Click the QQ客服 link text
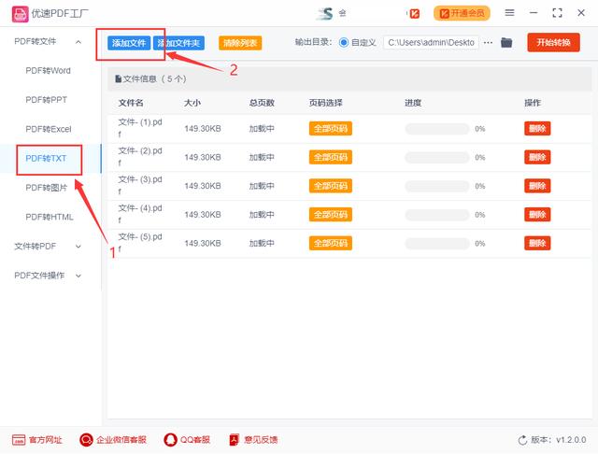The image size is (598, 454). [x=195, y=440]
